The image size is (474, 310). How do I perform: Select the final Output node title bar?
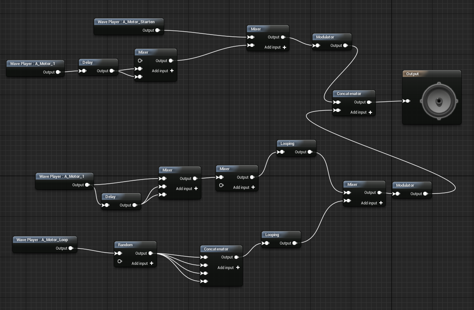point(432,73)
